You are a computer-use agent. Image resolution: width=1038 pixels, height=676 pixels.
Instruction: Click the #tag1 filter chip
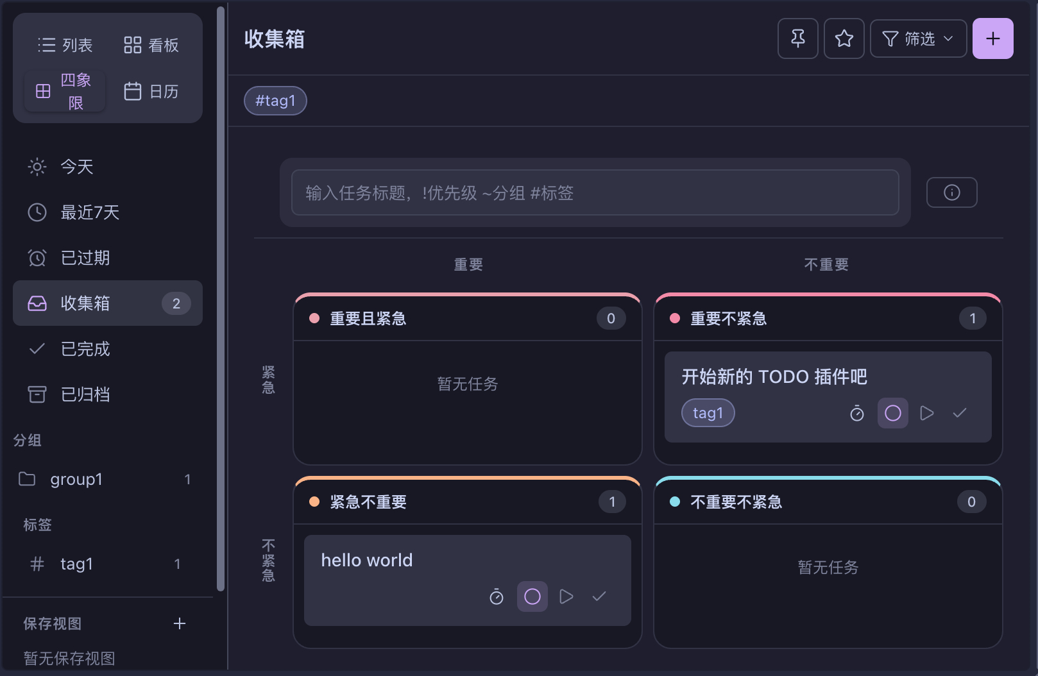(275, 101)
